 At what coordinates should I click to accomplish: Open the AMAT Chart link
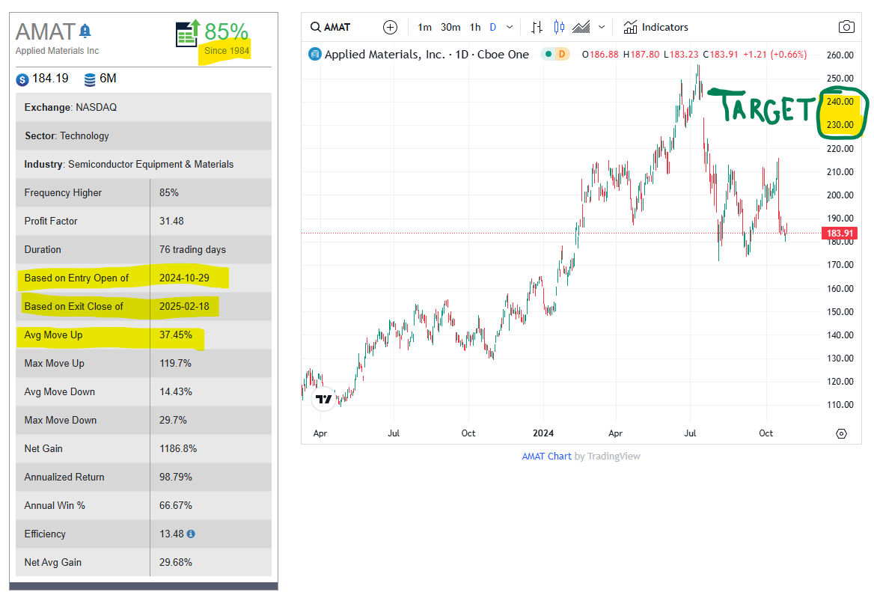546,457
